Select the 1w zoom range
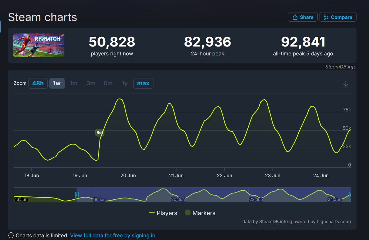Image resolution: width=369 pixels, height=240 pixels. pyautogui.click(x=57, y=83)
